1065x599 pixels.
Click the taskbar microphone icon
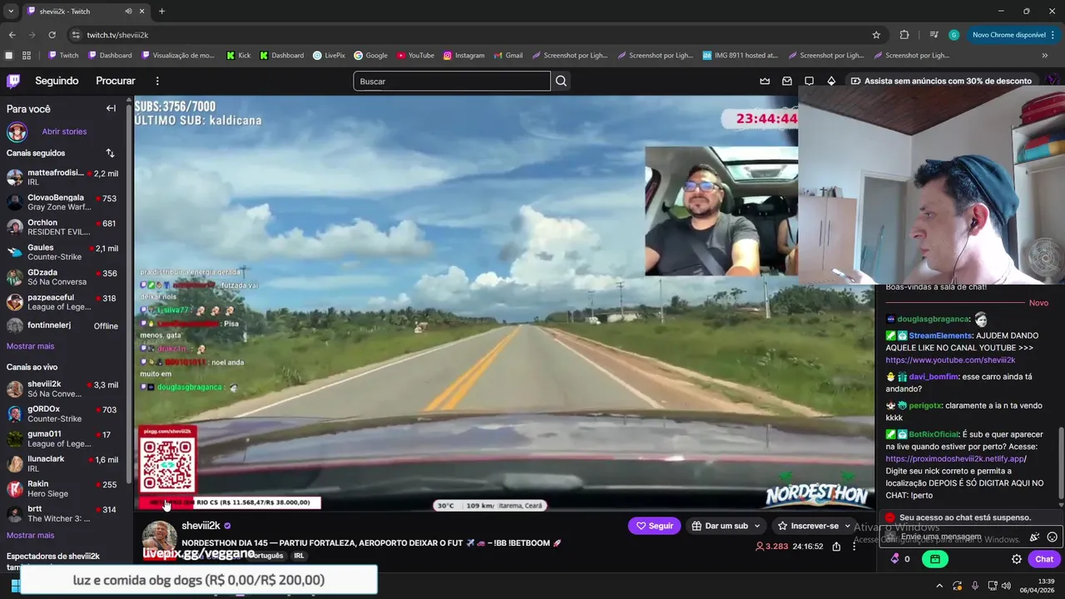point(974,586)
